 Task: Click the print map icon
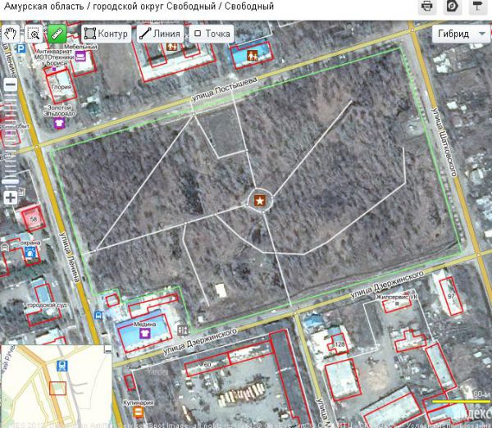(x=426, y=7)
